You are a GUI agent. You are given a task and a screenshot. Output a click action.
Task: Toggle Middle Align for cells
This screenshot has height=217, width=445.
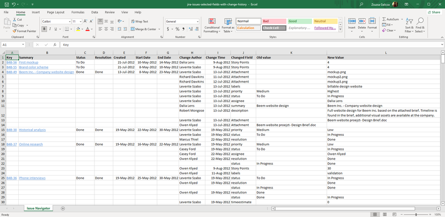pos(106,21)
